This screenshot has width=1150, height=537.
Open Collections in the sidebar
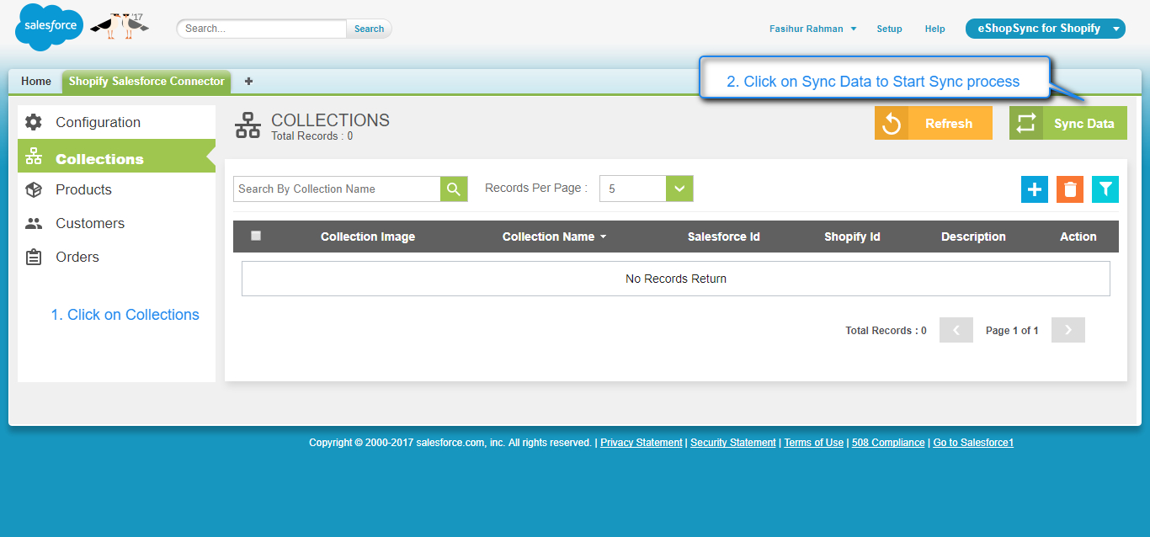point(116,157)
